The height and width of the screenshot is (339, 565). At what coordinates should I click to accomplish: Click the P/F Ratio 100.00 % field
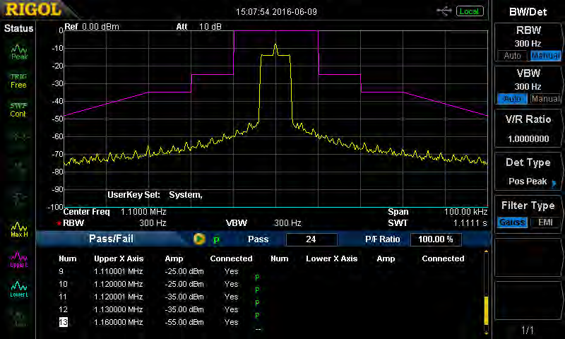click(x=436, y=239)
